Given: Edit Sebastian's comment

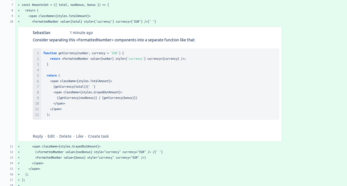Looking at the screenshot, I should [51, 136].
